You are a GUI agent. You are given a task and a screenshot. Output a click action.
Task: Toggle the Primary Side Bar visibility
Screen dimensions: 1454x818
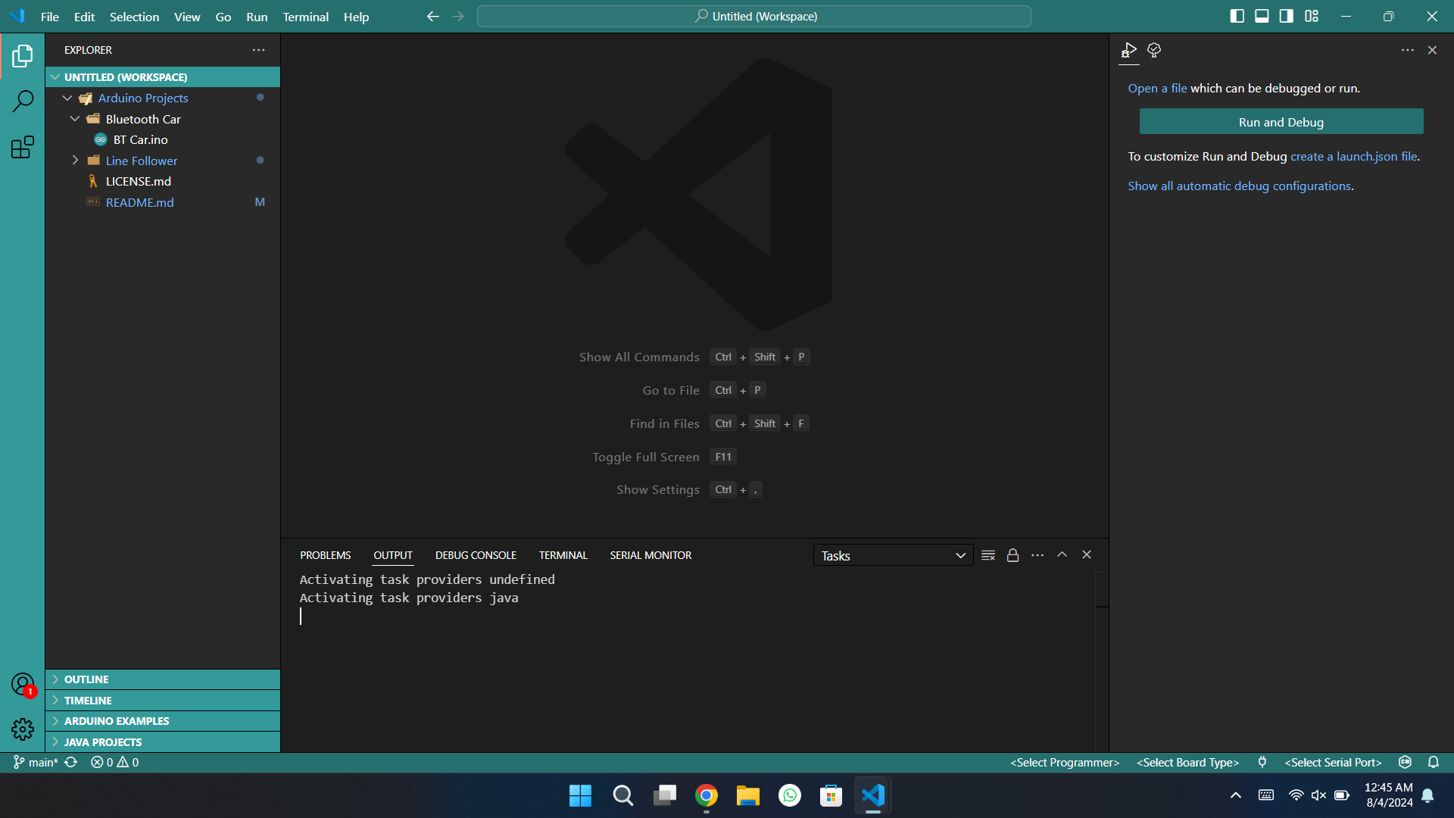1237,16
